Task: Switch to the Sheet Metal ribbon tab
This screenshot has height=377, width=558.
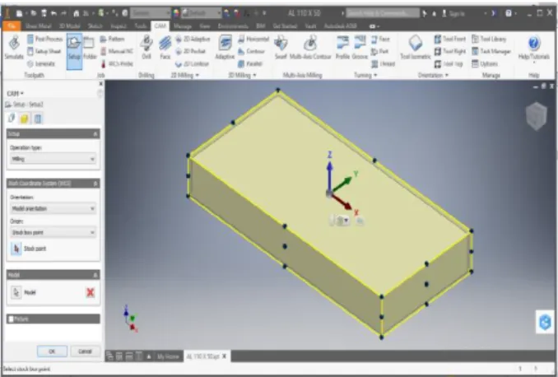Action: [x=38, y=26]
